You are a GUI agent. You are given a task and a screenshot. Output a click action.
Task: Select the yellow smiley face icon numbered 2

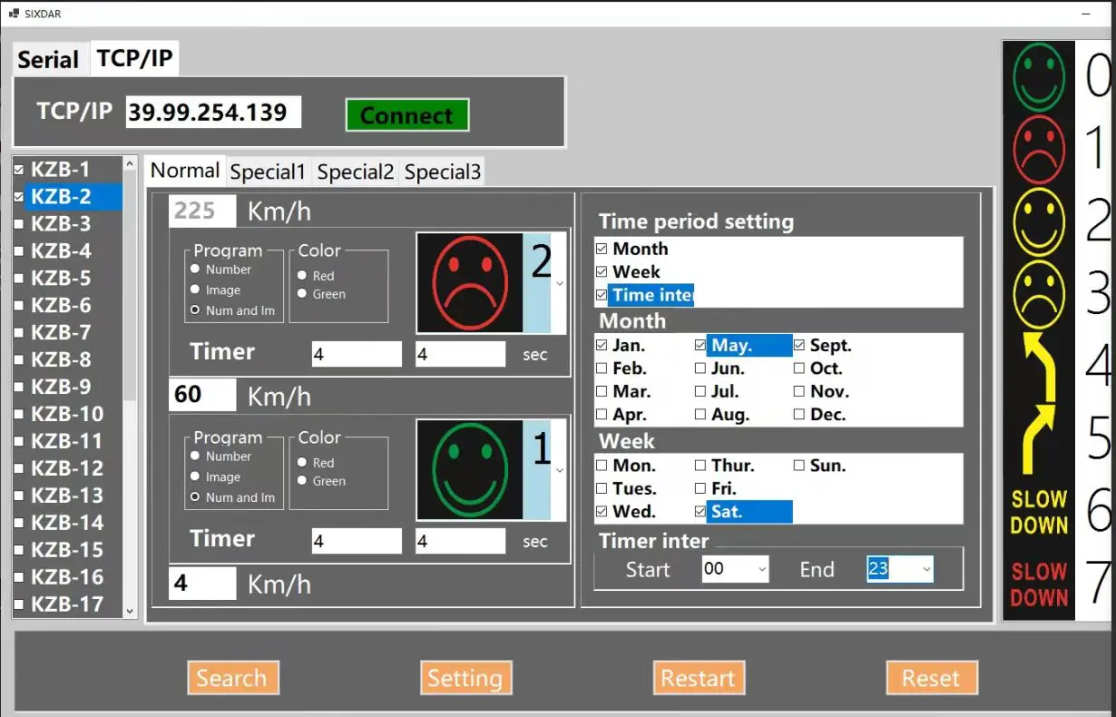pos(1039,222)
